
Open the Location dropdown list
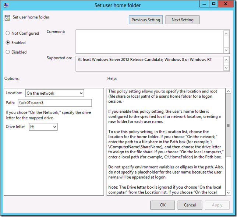point(55,94)
